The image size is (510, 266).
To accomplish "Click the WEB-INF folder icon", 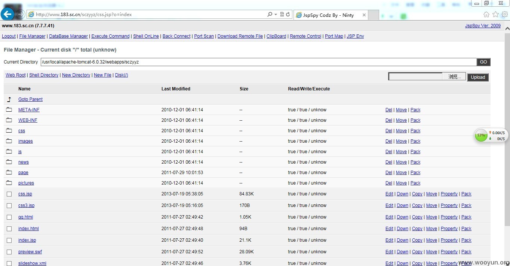I will (x=9, y=120).
